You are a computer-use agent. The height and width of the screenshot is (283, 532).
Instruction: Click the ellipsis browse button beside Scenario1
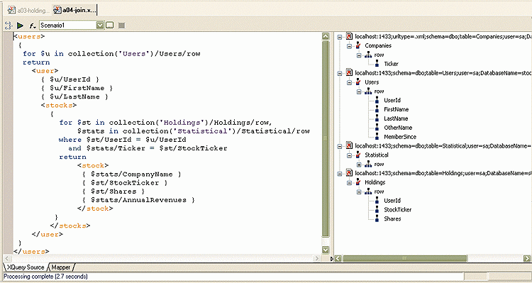click(109, 25)
